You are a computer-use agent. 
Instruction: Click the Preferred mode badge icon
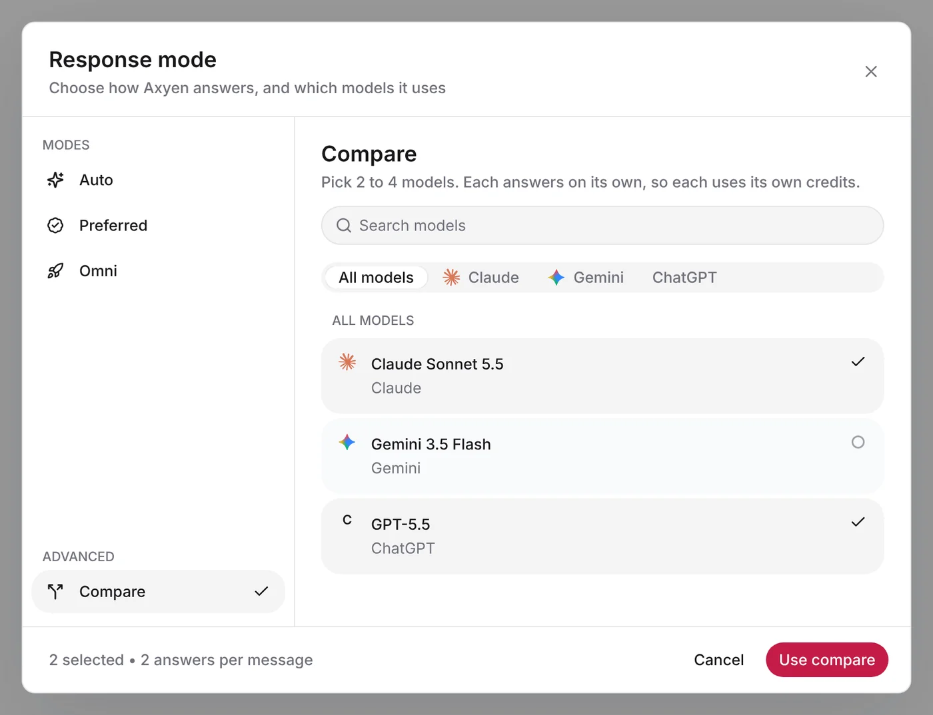point(55,226)
